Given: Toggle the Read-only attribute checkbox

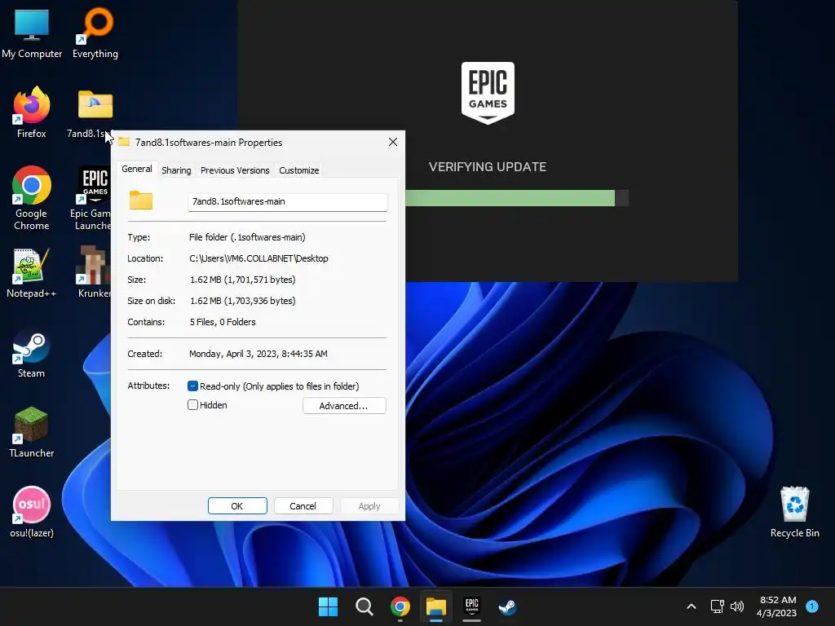Looking at the screenshot, I should point(192,386).
